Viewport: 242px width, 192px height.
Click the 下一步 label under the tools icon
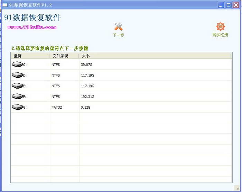coord(118,35)
